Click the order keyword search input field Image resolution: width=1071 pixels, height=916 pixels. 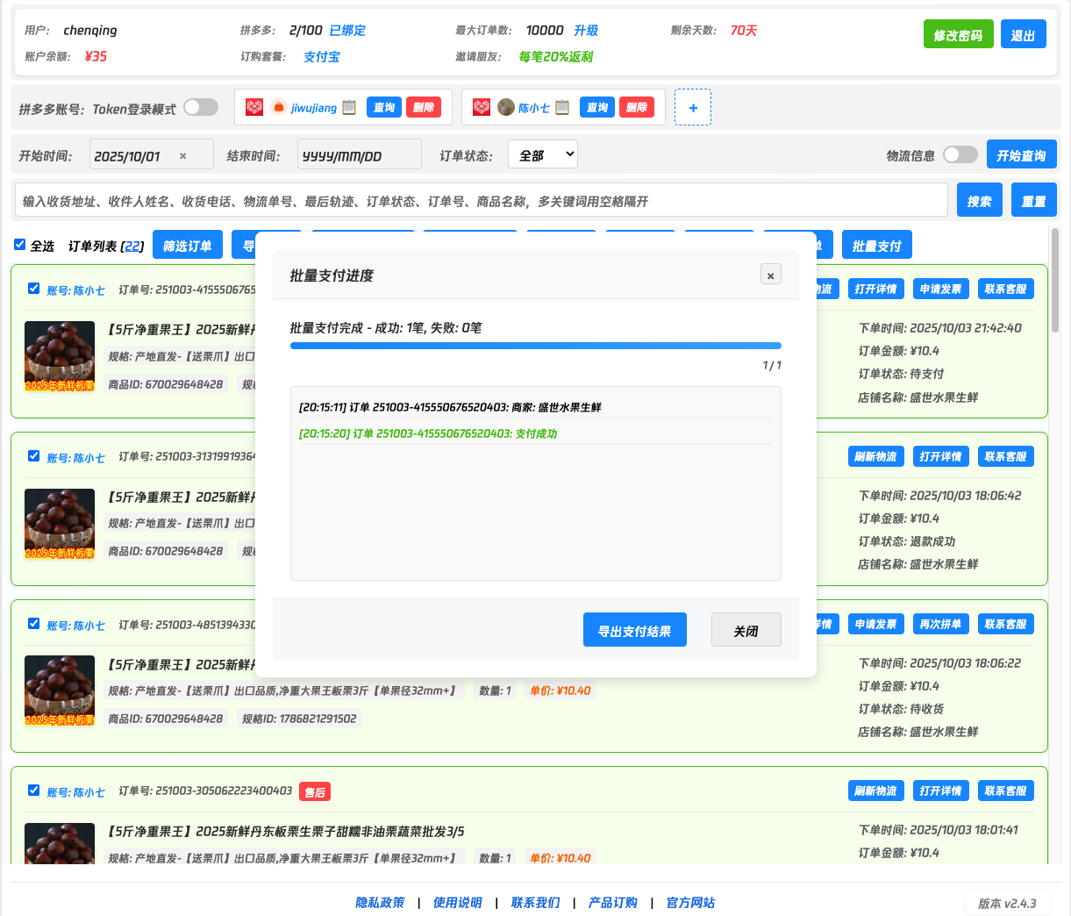(x=481, y=200)
